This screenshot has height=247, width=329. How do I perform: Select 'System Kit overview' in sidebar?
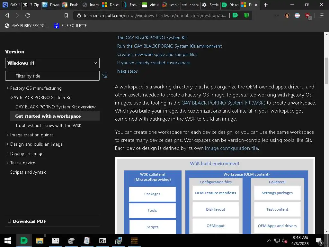pos(55,107)
